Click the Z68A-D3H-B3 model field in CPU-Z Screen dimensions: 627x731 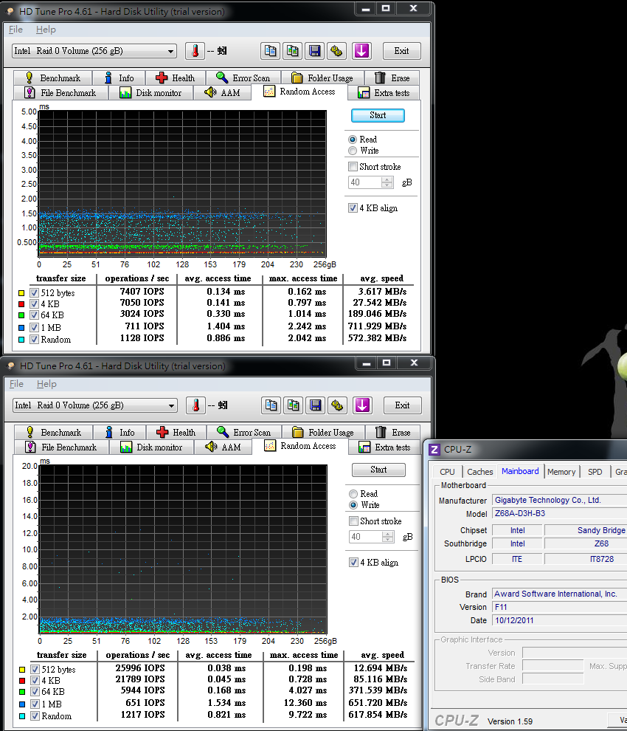tap(559, 513)
